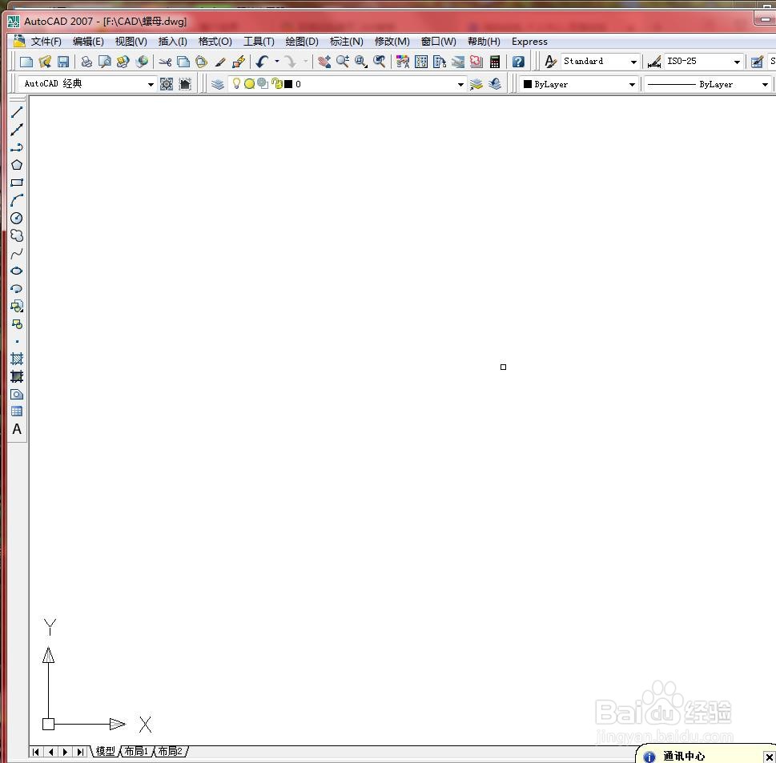
Task: Open the Text Style manager icon
Action: (x=550, y=62)
